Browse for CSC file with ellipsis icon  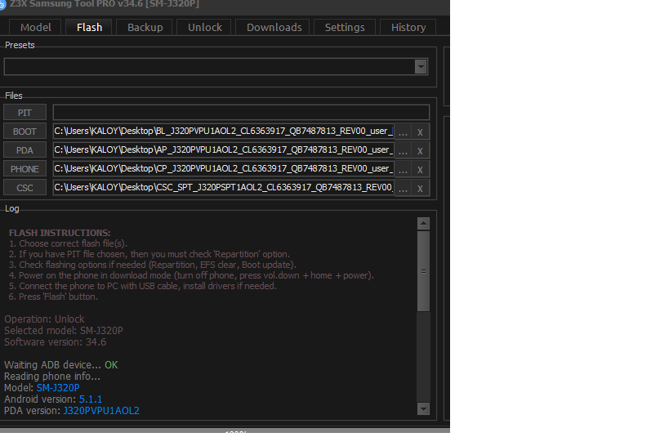[403, 188]
